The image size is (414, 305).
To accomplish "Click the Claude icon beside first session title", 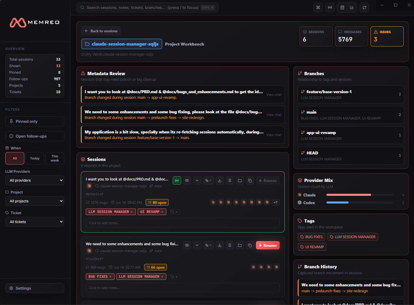I will (x=89, y=186).
